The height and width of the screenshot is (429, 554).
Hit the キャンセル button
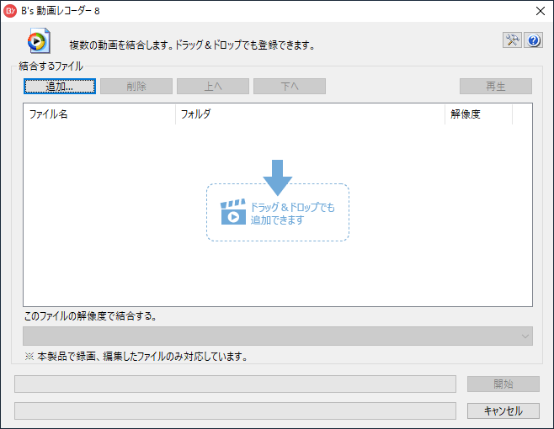503,411
